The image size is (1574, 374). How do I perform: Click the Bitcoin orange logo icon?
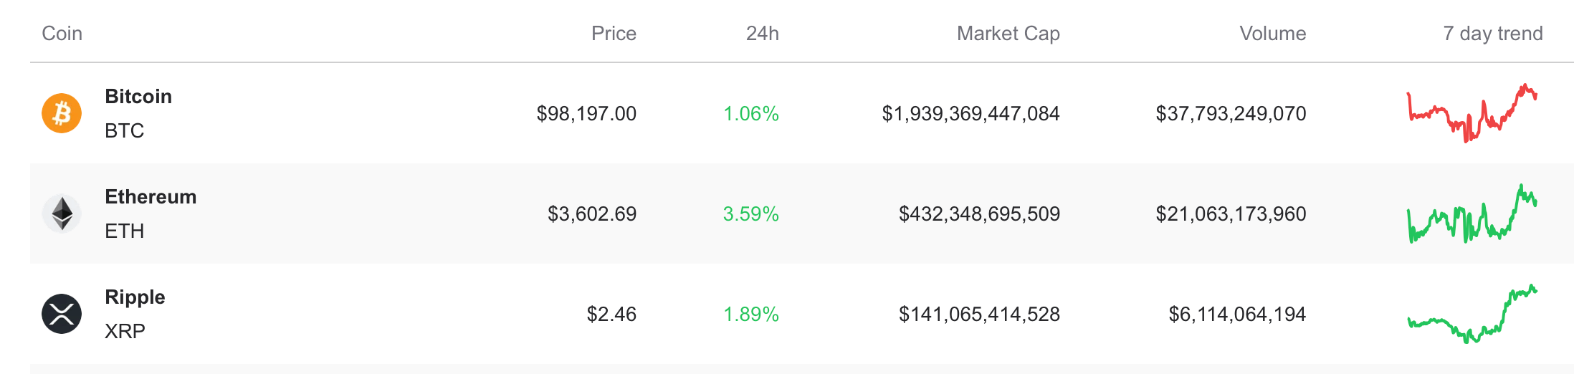coord(62,113)
